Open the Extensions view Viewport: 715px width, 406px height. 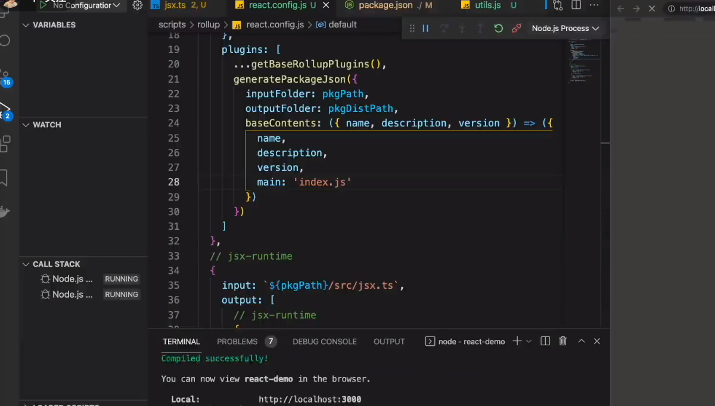pos(5,143)
